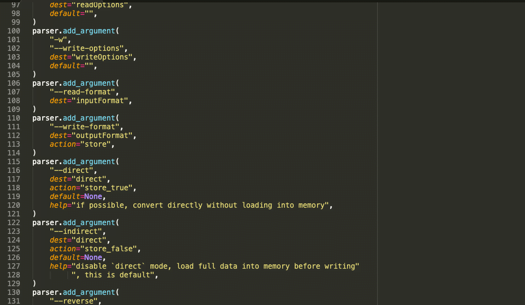Place cursor in the "--write-options" string

coord(88,48)
